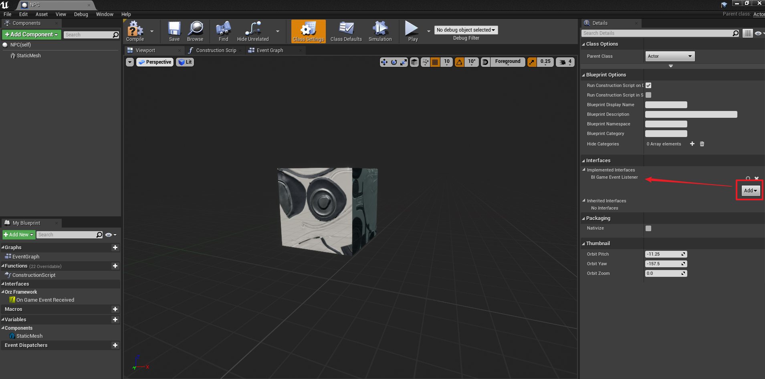Image resolution: width=765 pixels, height=379 pixels.
Task: Select scale gizmo mode
Action: 404,62
